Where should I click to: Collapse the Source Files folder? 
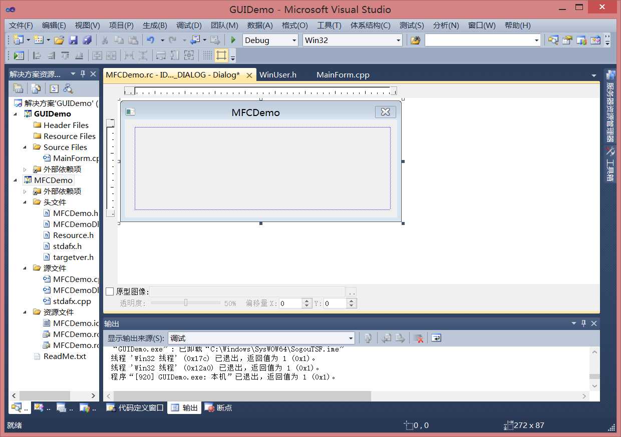click(25, 147)
